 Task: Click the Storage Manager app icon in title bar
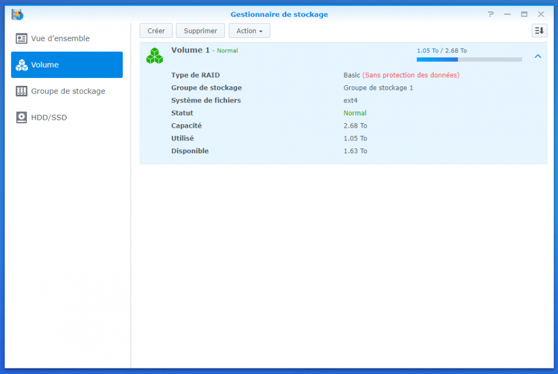(x=17, y=14)
